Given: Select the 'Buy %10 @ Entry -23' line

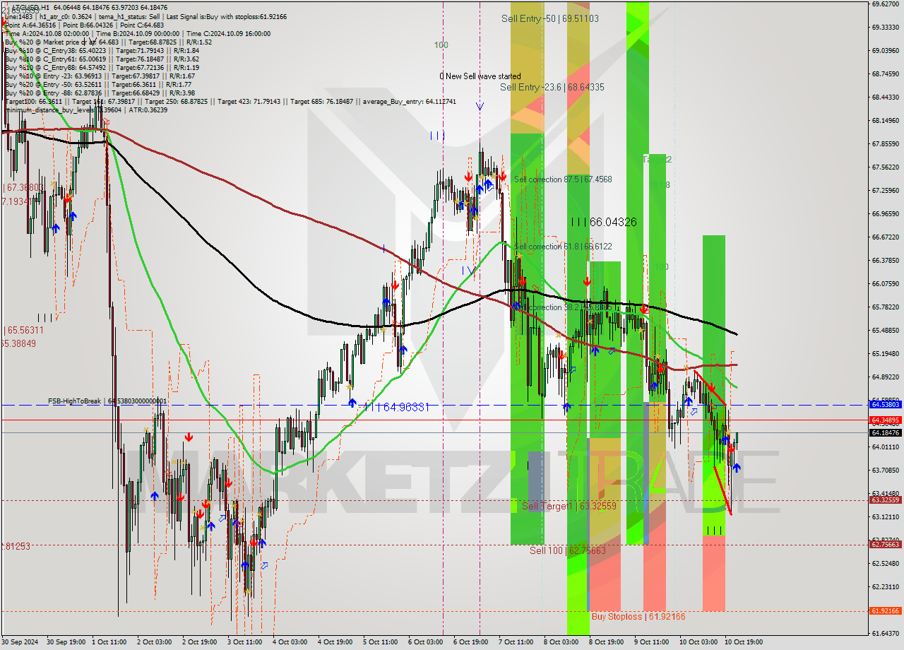Looking at the screenshot, I should pos(100,76).
